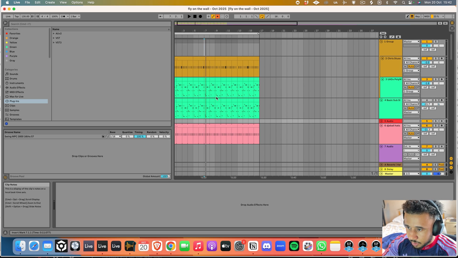Click the Link button

[8, 17]
